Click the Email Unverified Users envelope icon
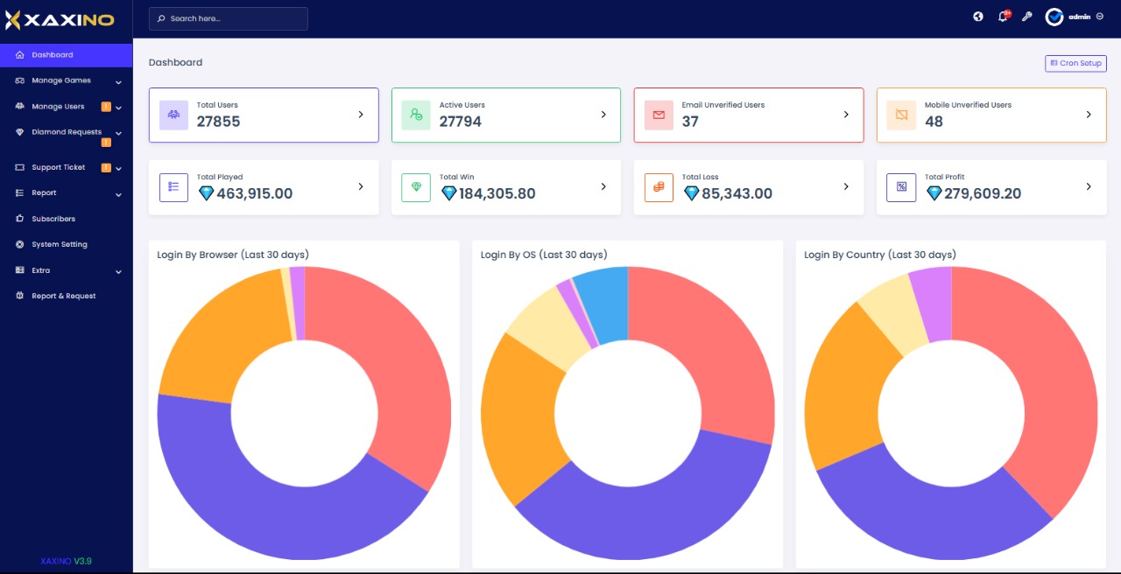1121x574 pixels. pos(659,115)
